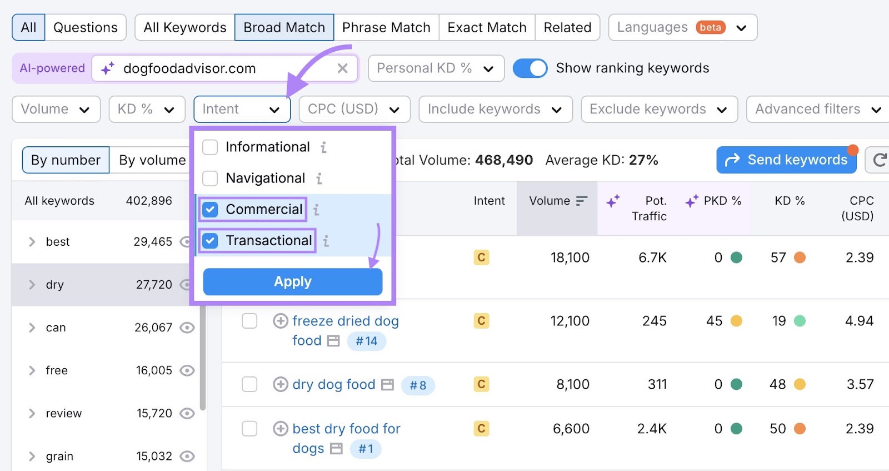889x471 pixels.
Task: Click the C intent badge on dry dog food
Action: pos(481,384)
